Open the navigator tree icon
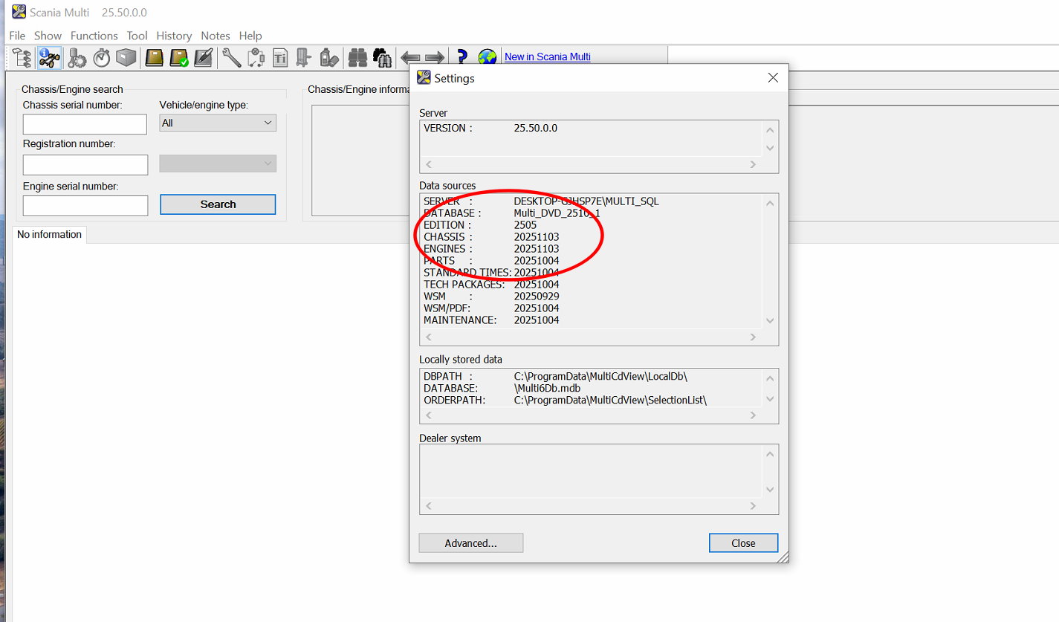 click(22, 56)
